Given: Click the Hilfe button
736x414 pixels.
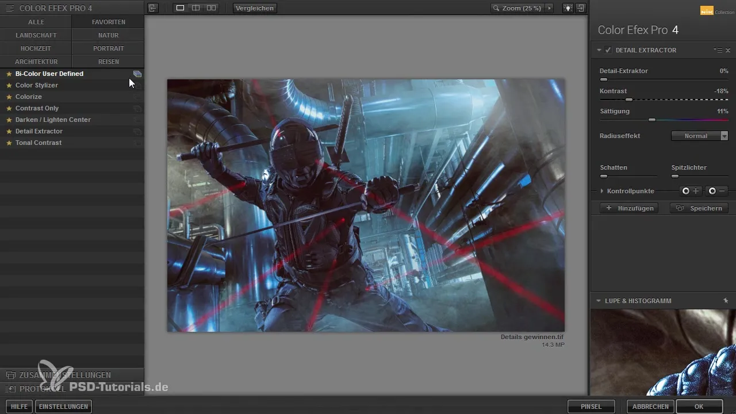Looking at the screenshot, I should pyautogui.click(x=19, y=407).
